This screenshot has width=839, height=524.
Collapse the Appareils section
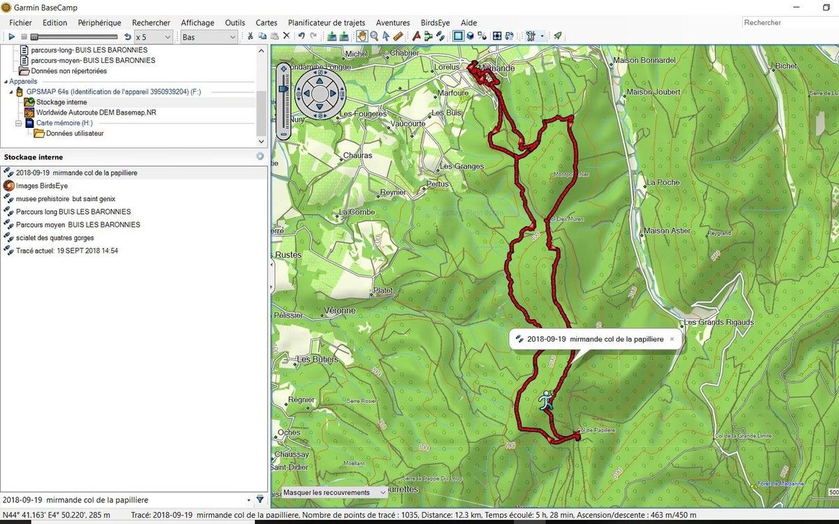click(x=6, y=81)
